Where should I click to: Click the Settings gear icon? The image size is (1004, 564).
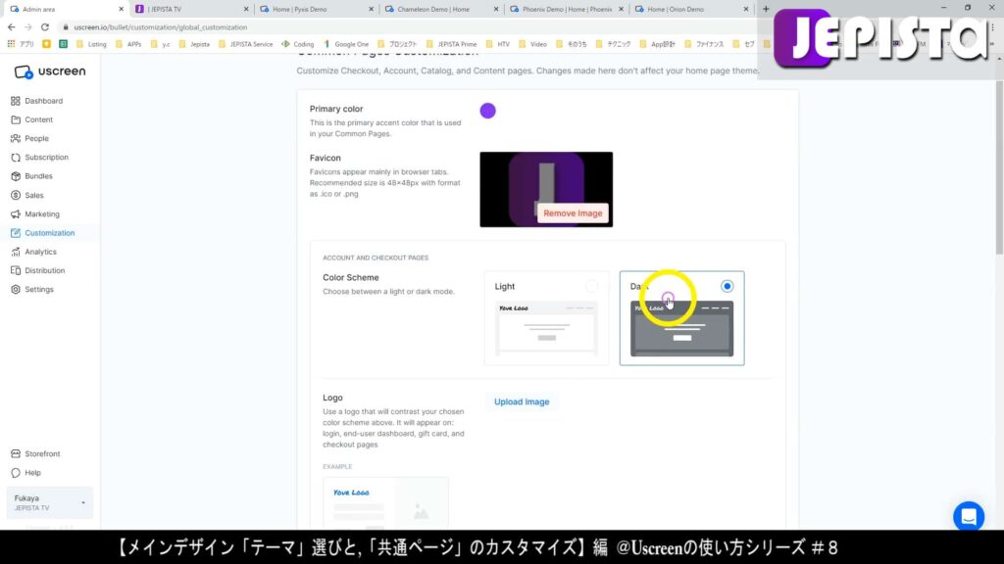coord(16,290)
